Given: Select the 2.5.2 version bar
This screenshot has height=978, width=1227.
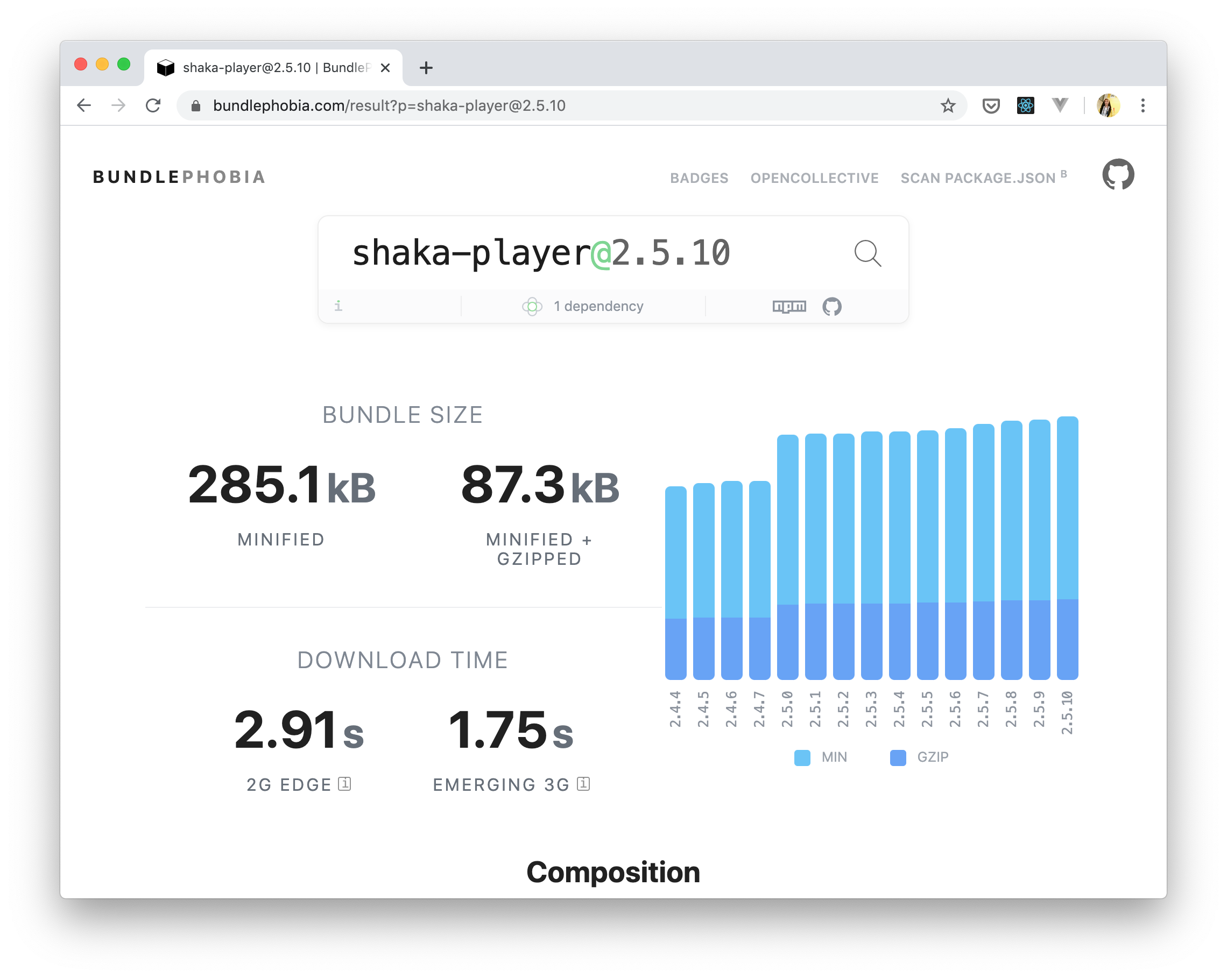Looking at the screenshot, I should pyautogui.click(x=843, y=556).
